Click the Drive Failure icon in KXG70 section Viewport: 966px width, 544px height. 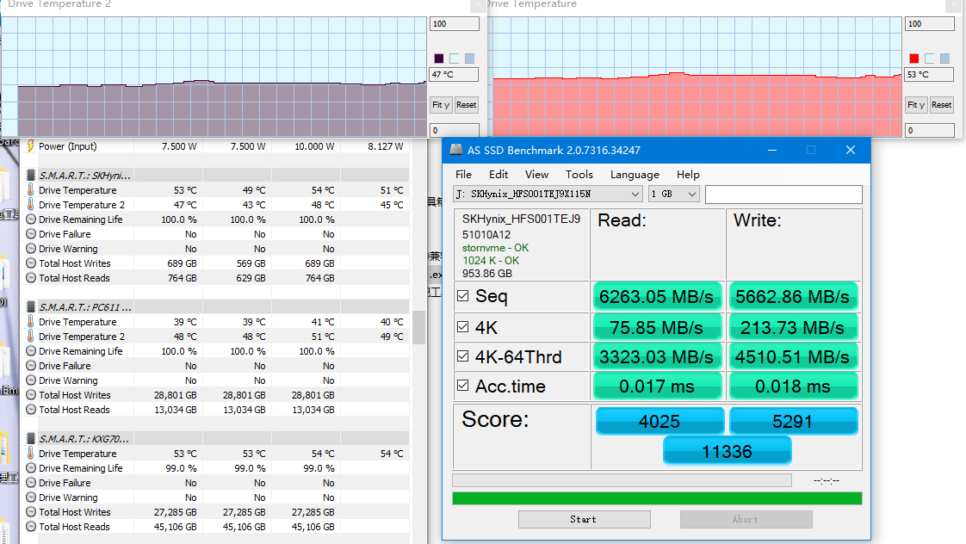tap(31, 483)
